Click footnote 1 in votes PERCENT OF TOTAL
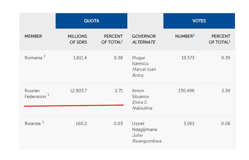The image size is (249, 160). [x=229, y=41]
